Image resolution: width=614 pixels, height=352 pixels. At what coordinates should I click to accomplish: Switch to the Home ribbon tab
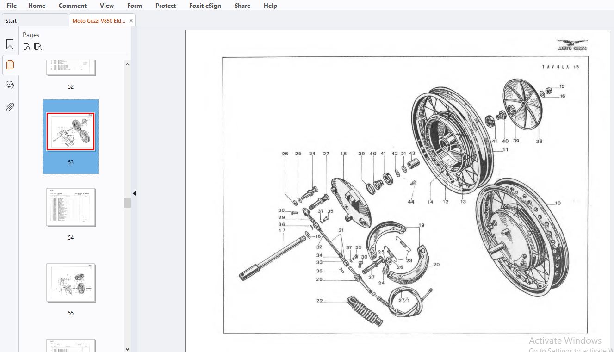(x=37, y=6)
